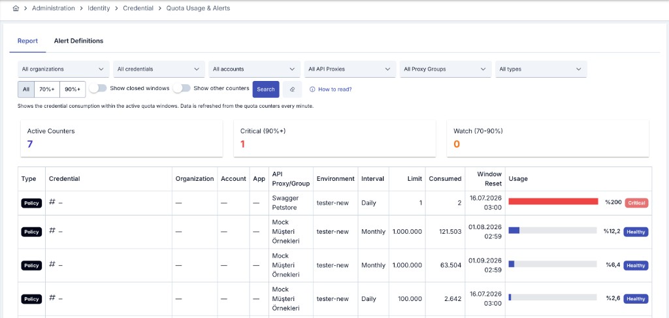
Task: Open the How to read? link
Action: pos(335,89)
